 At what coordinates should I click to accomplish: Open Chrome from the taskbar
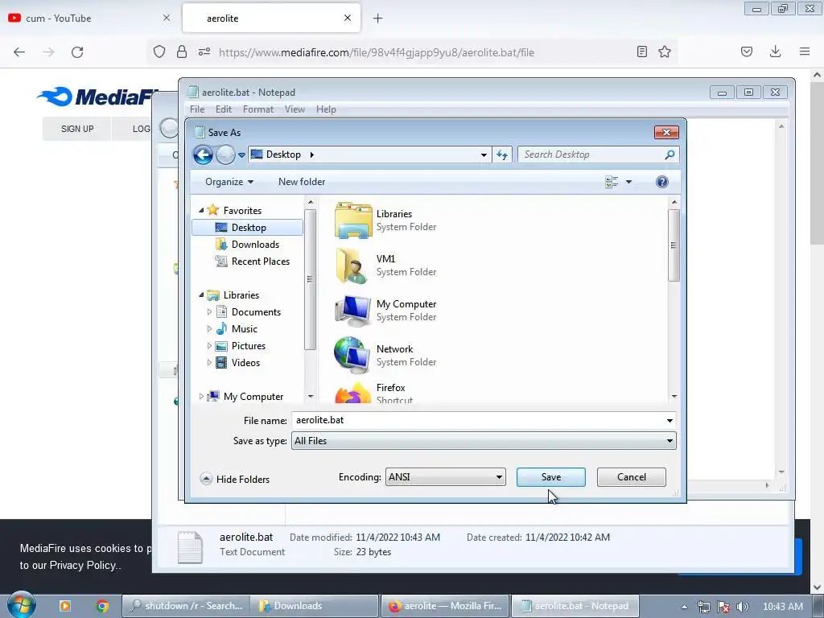[x=102, y=606]
